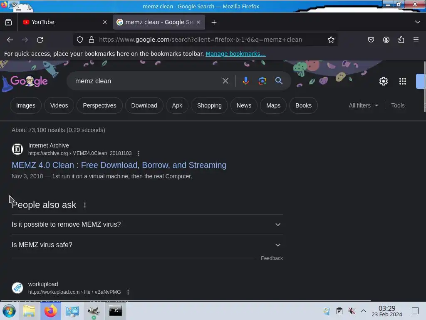The height and width of the screenshot is (320, 426).
Task: Click the workupload site favicon
Action: (17, 288)
